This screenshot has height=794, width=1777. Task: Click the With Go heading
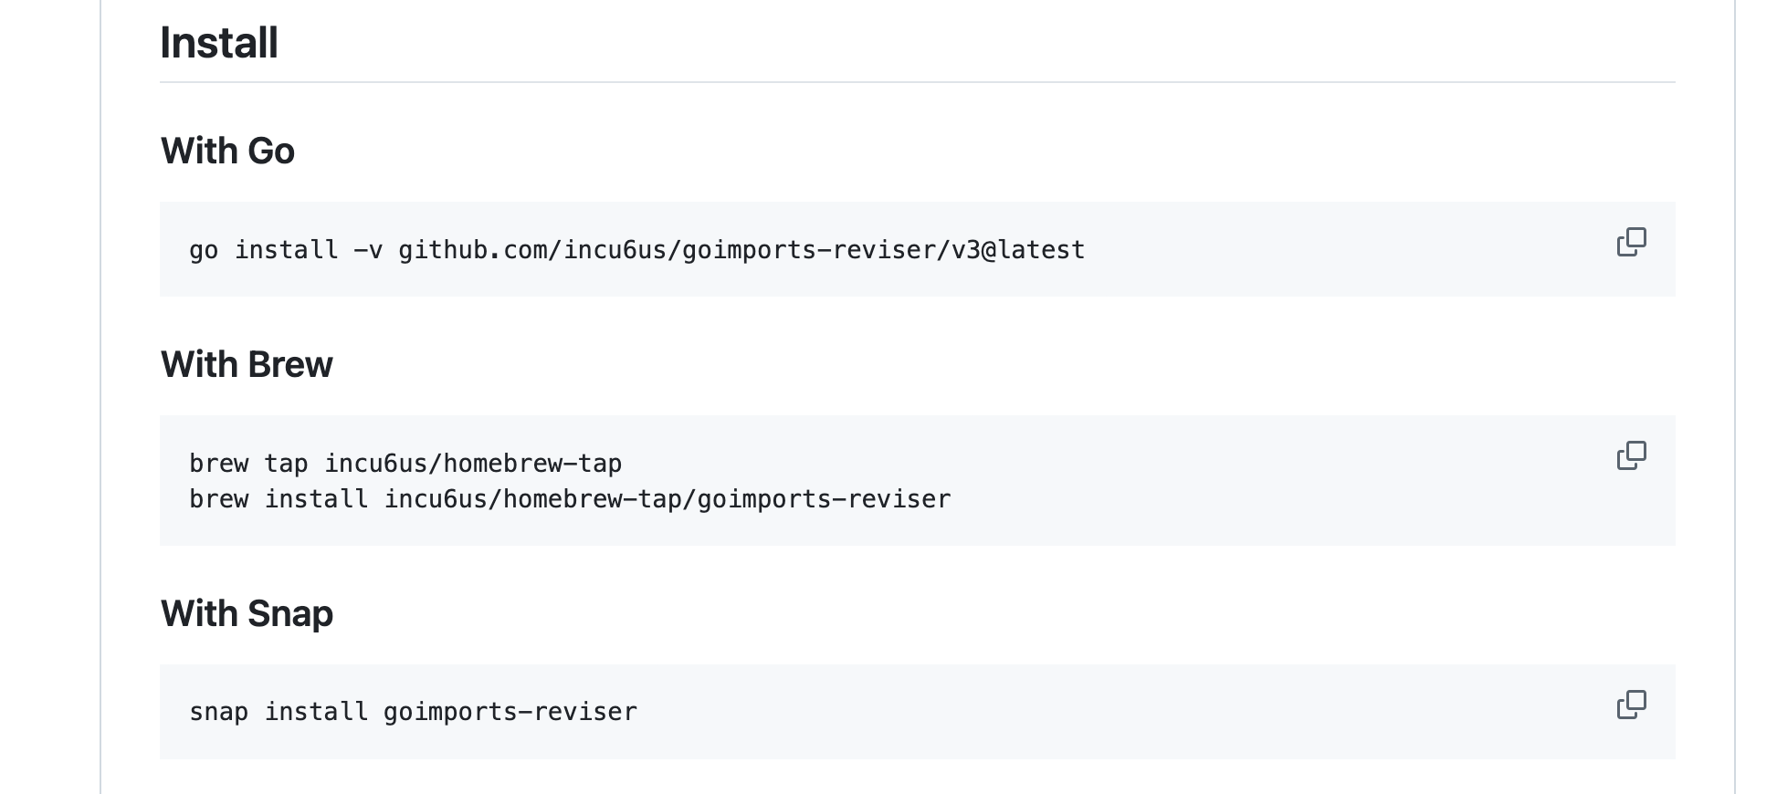tap(227, 151)
